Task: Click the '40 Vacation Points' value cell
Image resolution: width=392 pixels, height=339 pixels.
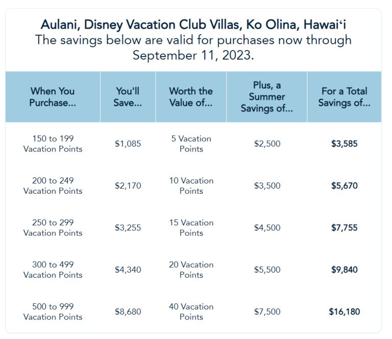Action: [191, 312]
